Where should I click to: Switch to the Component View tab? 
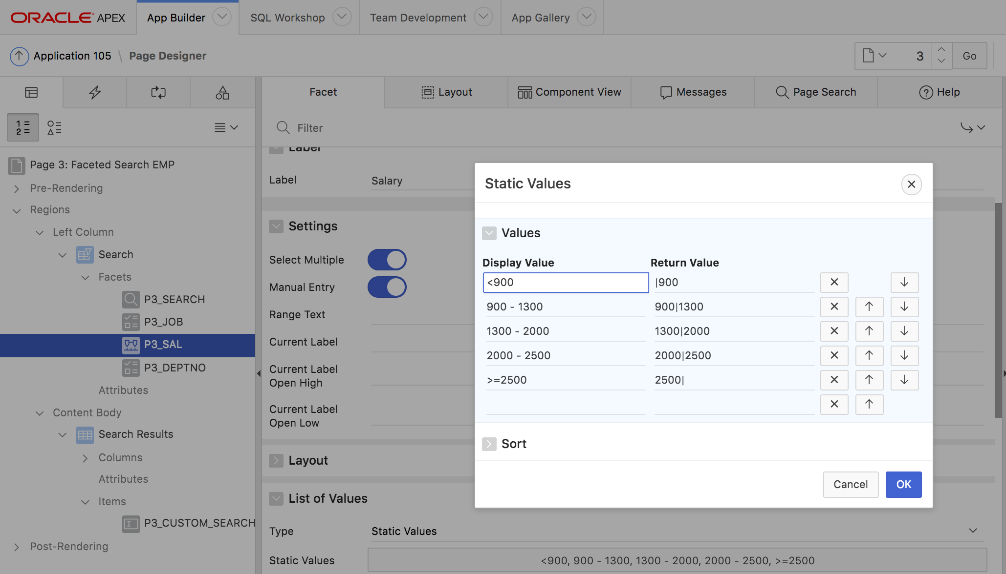coord(569,92)
